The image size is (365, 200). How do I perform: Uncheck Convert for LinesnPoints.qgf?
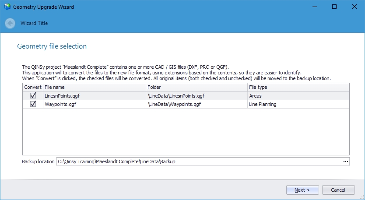pos(33,96)
